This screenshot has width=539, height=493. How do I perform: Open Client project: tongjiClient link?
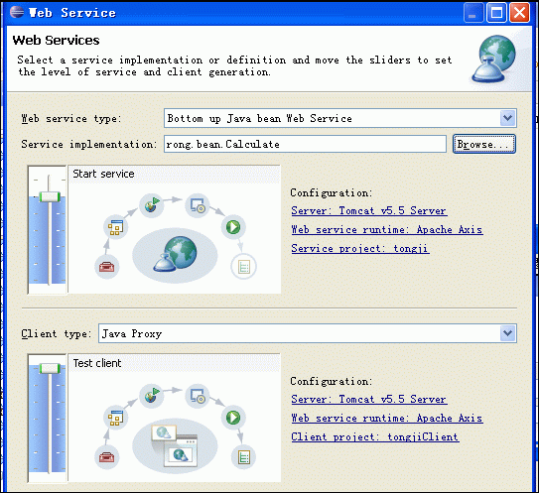pos(374,436)
